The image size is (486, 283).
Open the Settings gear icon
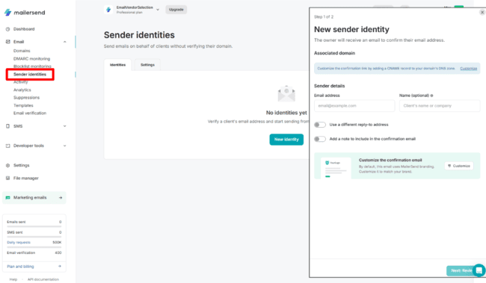click(7, 165)
